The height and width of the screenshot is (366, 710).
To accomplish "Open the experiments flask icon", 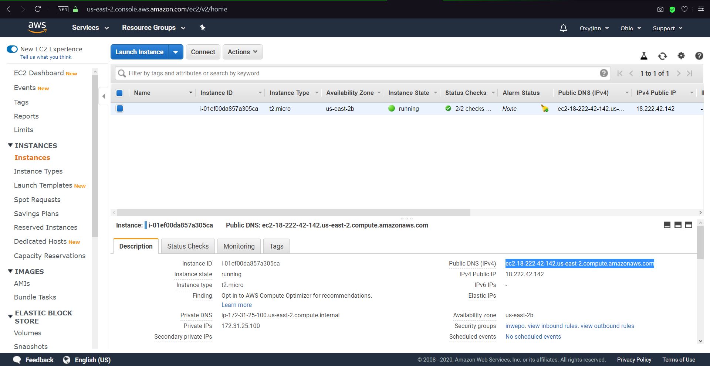I will (644, 56).
